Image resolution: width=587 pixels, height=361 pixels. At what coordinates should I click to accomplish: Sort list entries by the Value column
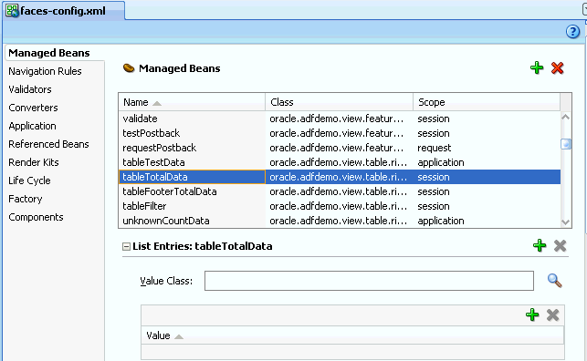pos(352,335)
